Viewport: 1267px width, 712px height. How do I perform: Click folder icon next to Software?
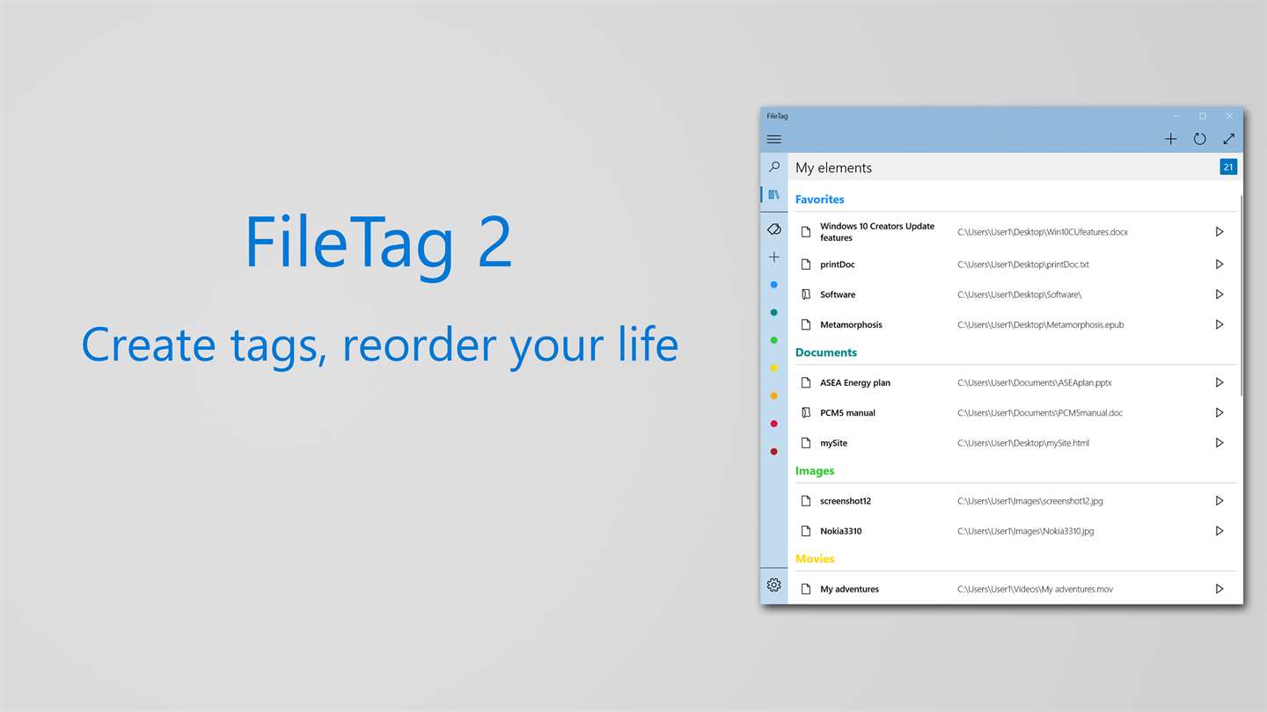(x=806, y=294)
